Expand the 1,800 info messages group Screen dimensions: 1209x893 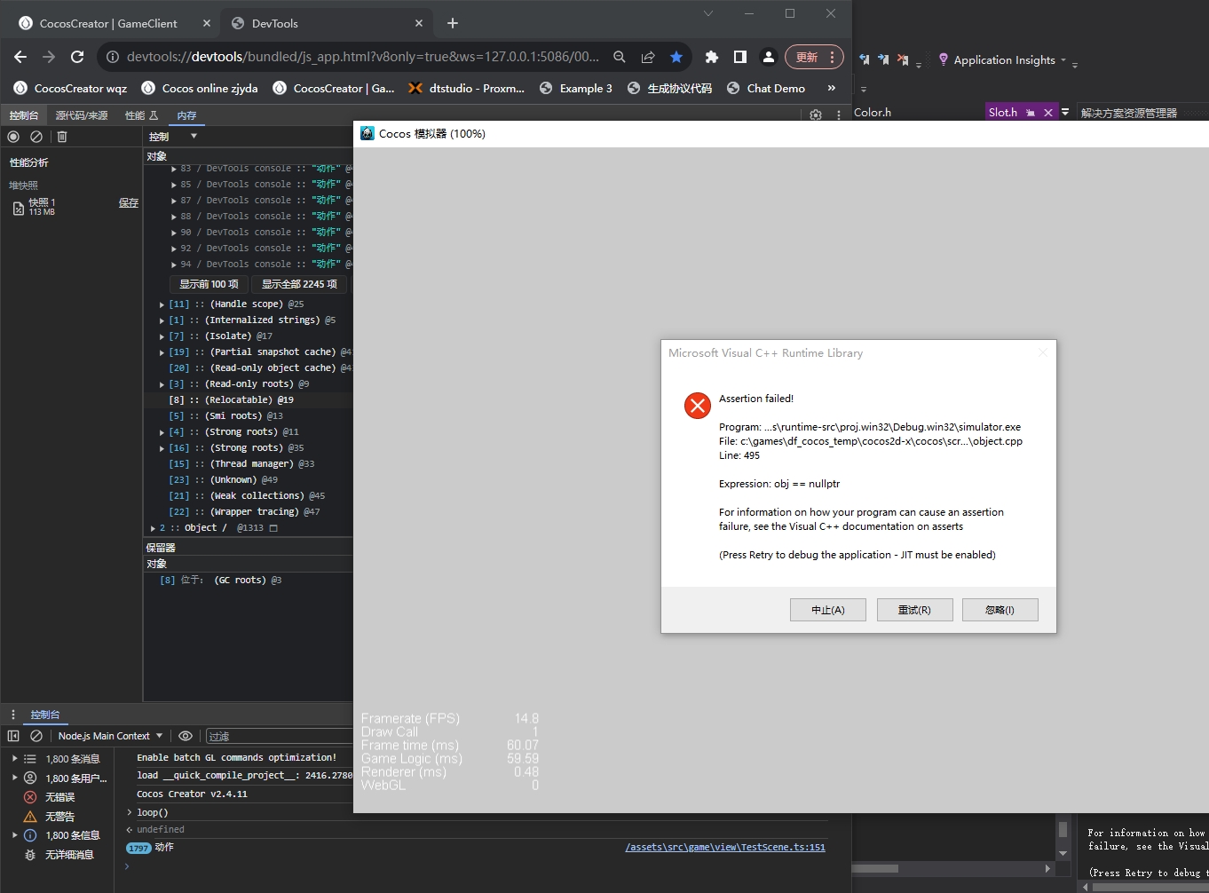click(x=14, y=835)
